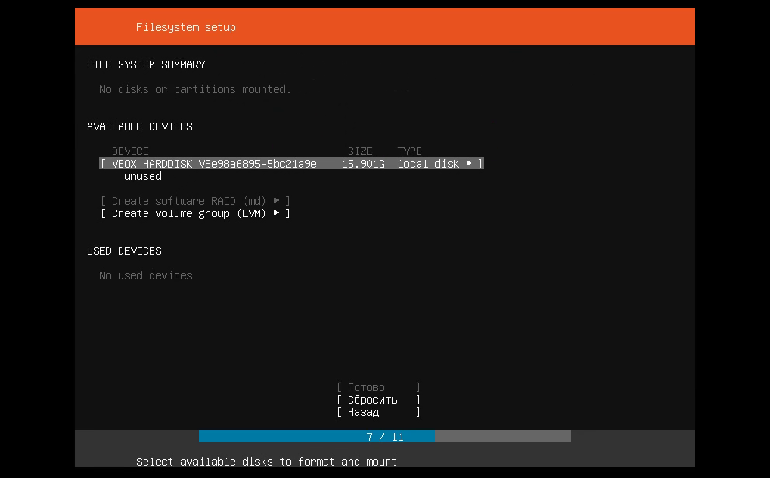Select the VBOX_HARDDISK device name
This screenshot has height=478, width=770.
[x=213, y=164]
